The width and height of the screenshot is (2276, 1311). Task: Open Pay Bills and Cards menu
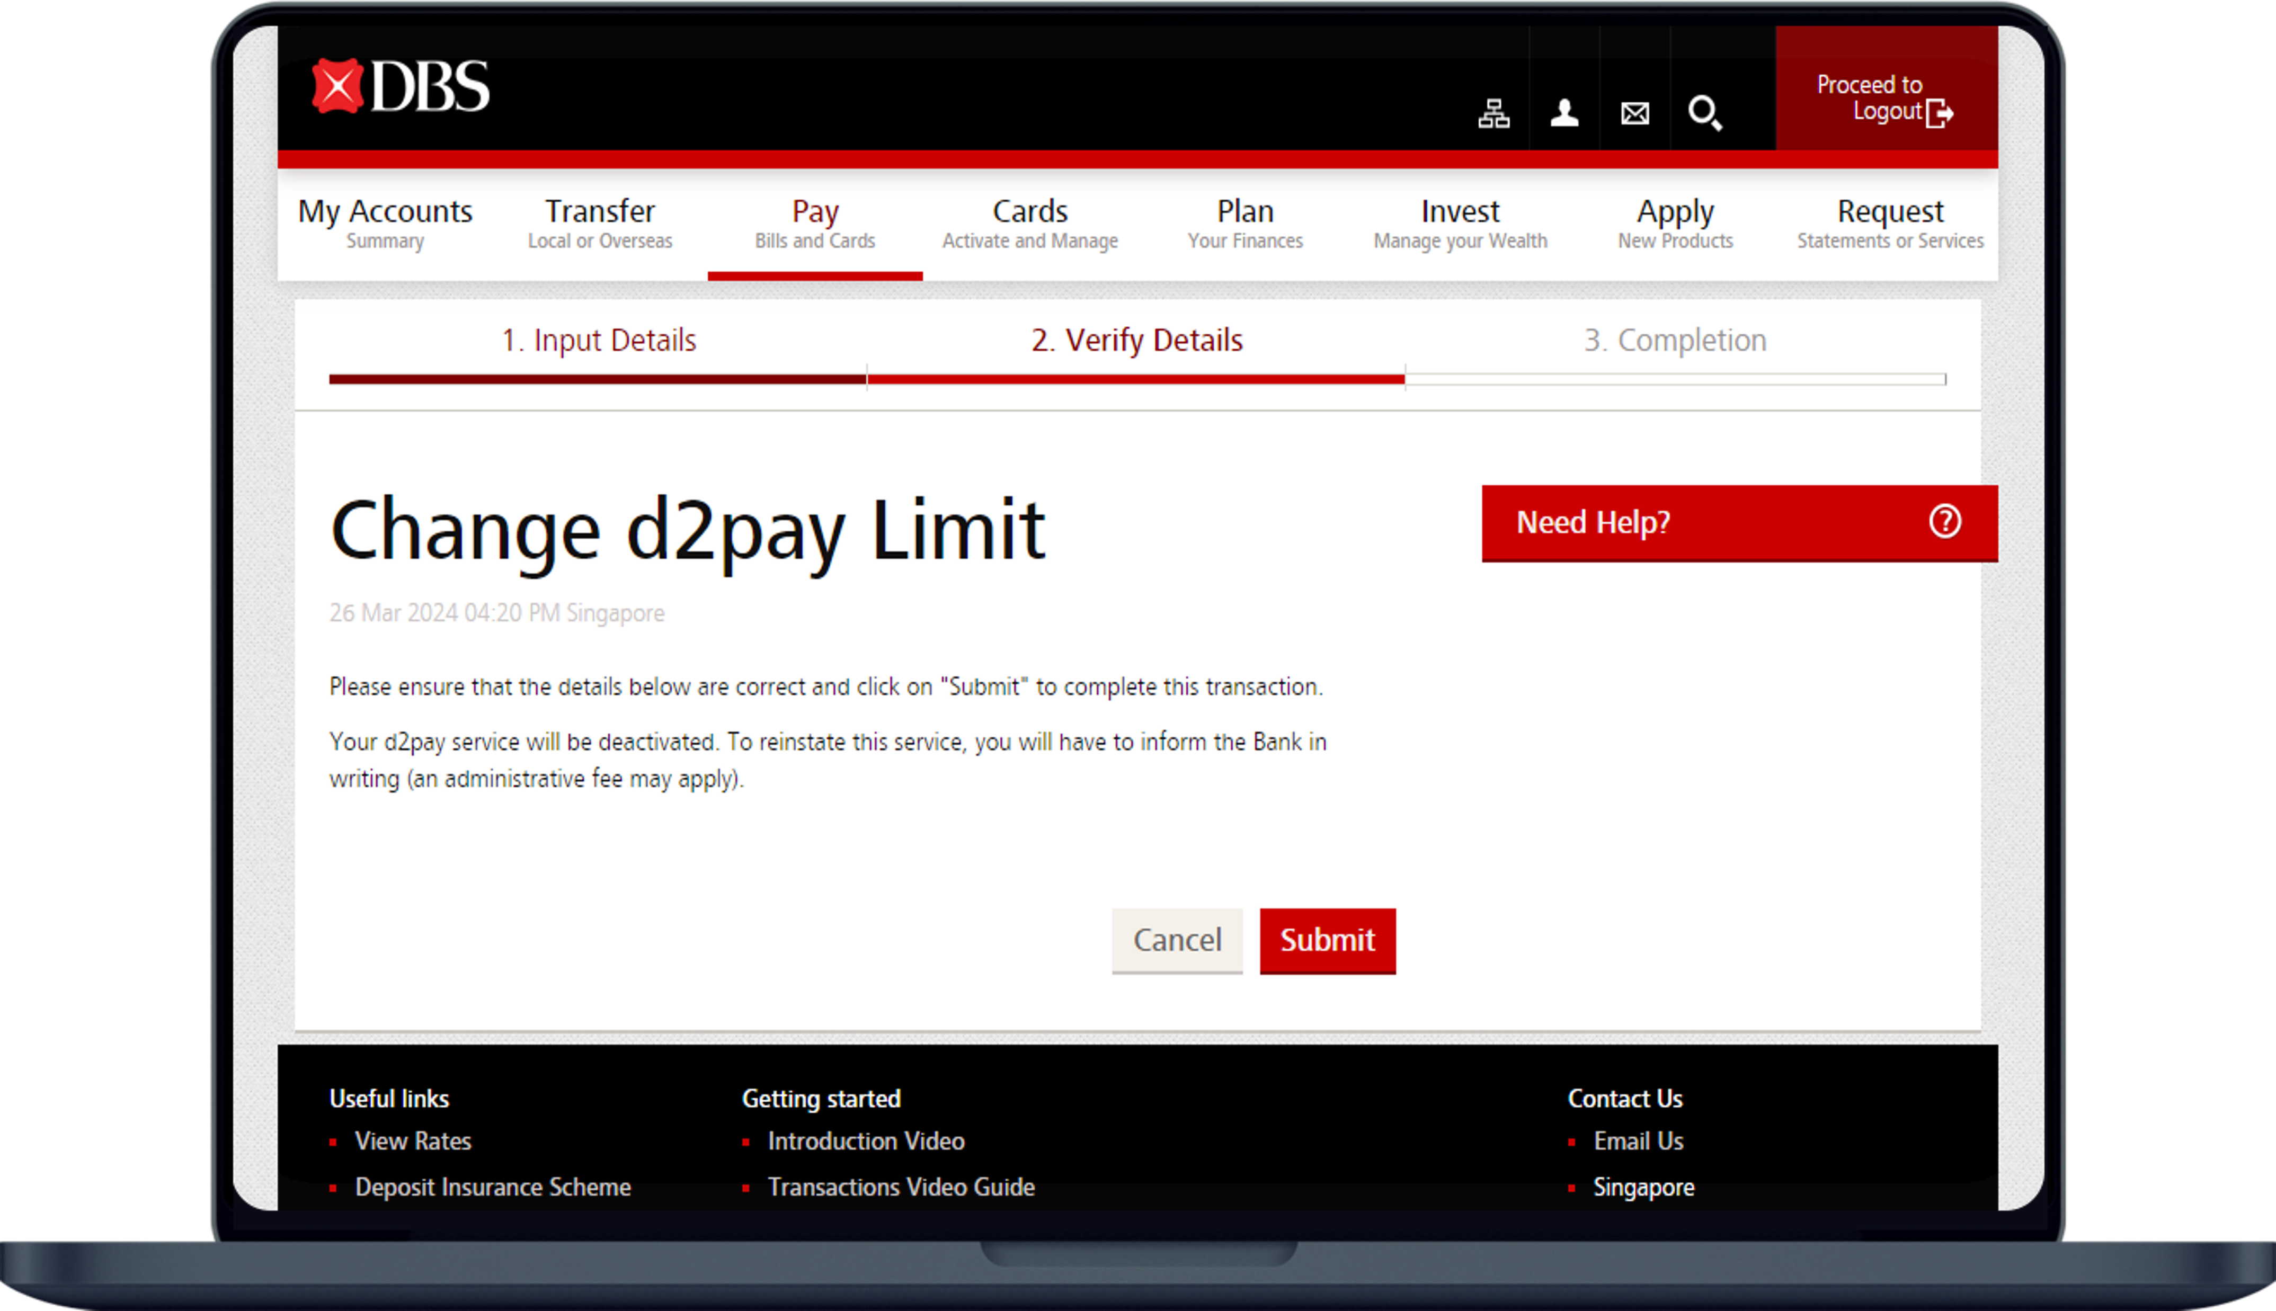(815, 224)
